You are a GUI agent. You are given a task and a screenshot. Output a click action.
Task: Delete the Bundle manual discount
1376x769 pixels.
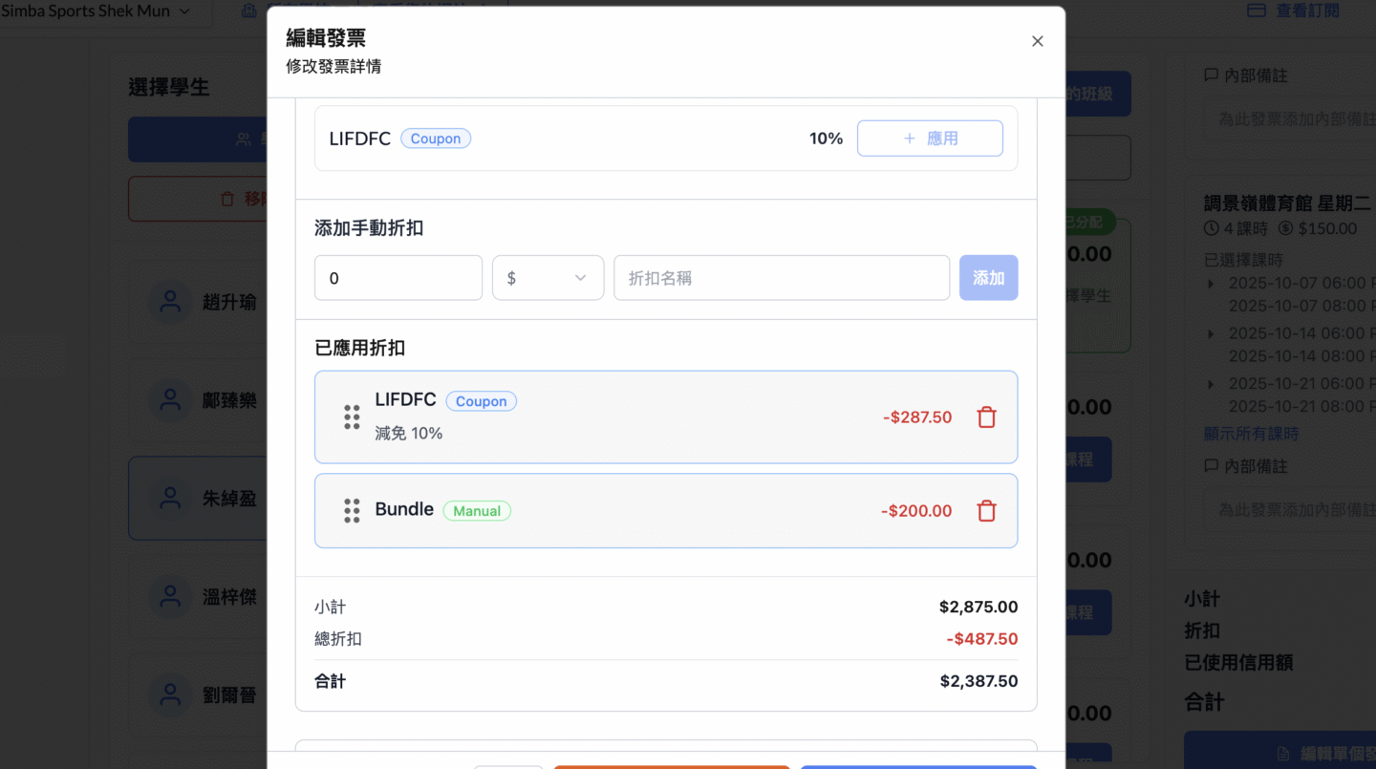pos(986,511)
